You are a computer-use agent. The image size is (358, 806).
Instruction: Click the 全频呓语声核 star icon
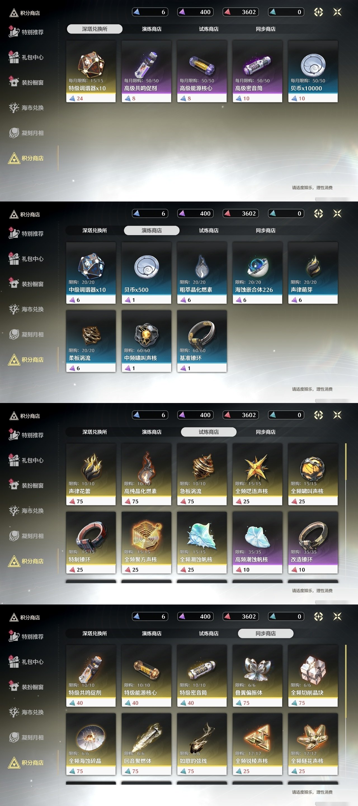pyautogui.click(x=258, y=467)
